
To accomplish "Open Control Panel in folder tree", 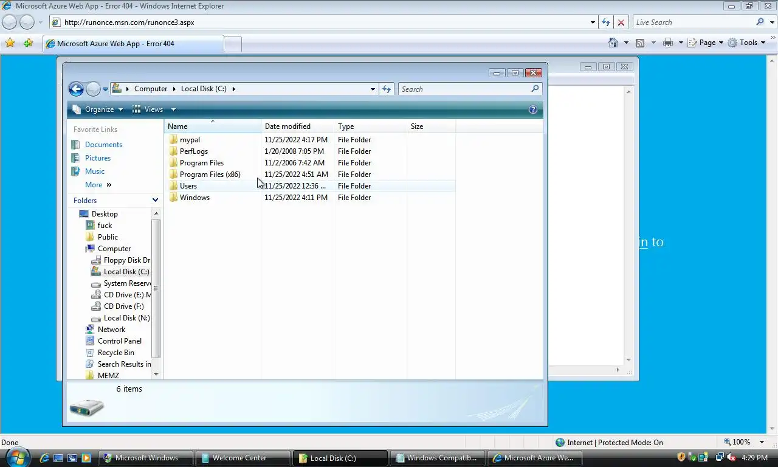I will pos(119,341).
